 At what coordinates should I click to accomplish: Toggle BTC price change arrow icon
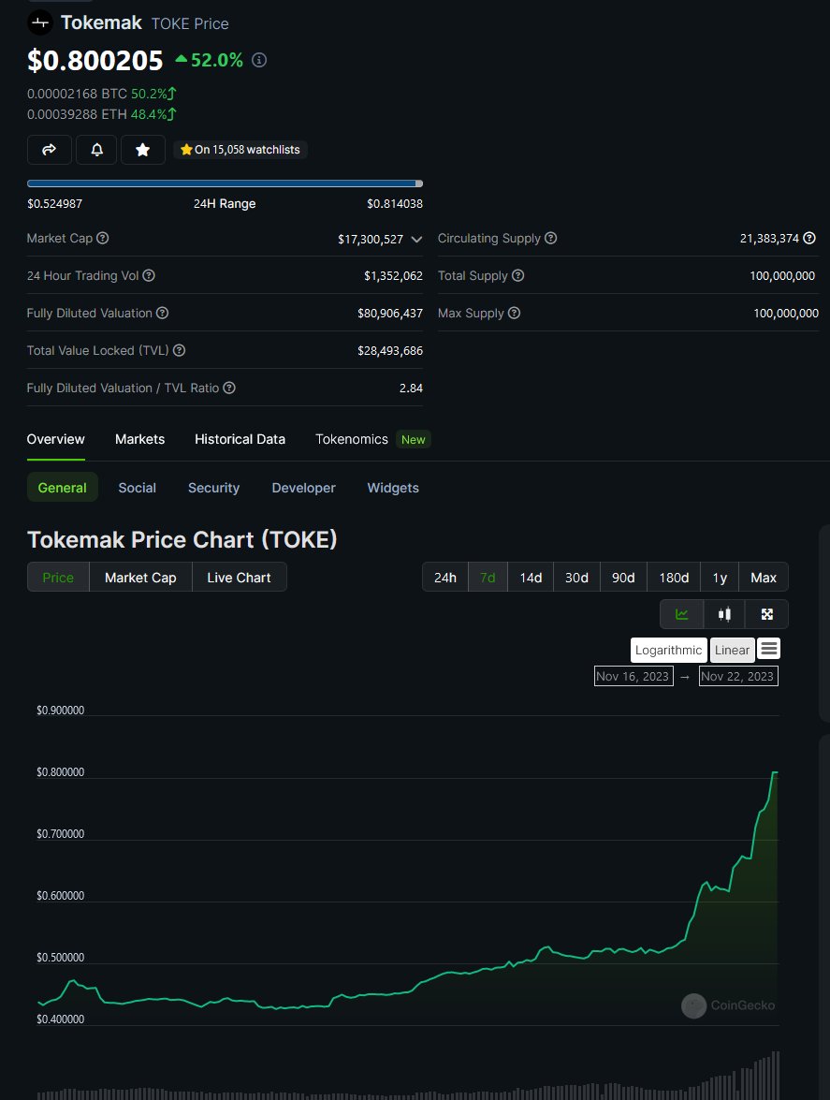point(172,94)
